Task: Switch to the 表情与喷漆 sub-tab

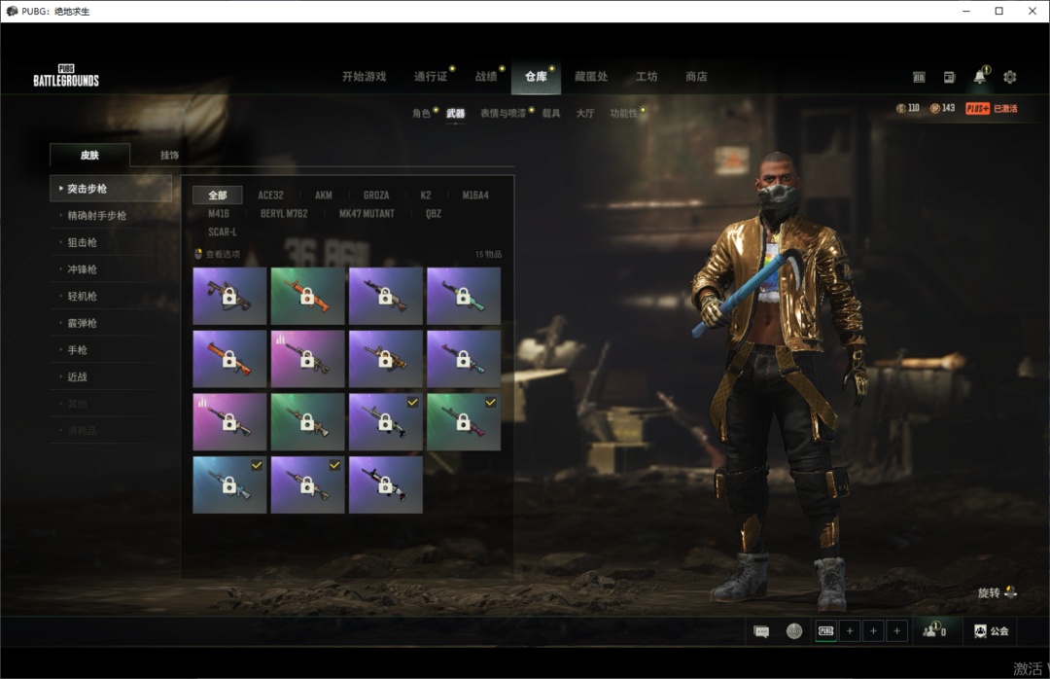Action: point(503,113)
